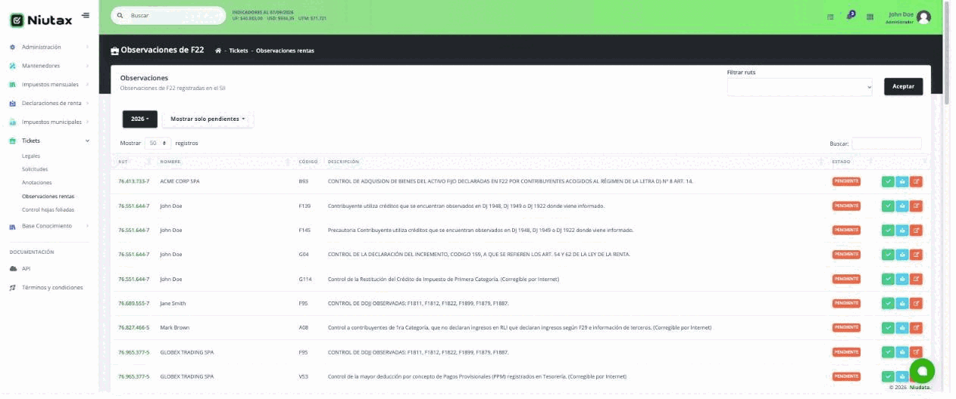This screenshot has width=956, height=399.
Task: Click orange edit button for Mark Brown row
Action: [916, 327]
